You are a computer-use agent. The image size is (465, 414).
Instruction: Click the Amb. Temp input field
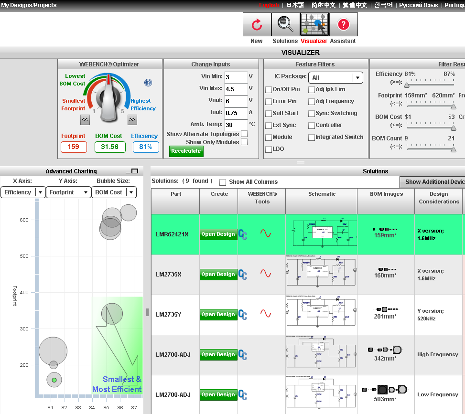tap(236, 125)
